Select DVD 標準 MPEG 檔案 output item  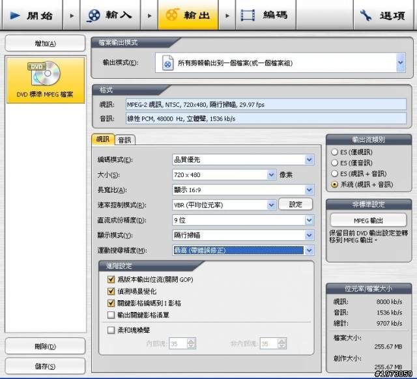[46, 81]
